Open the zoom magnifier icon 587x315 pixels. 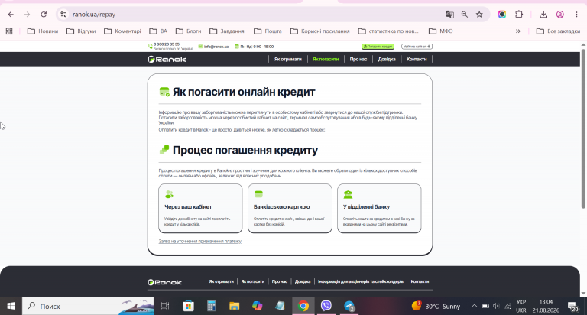tap(465, 15)
